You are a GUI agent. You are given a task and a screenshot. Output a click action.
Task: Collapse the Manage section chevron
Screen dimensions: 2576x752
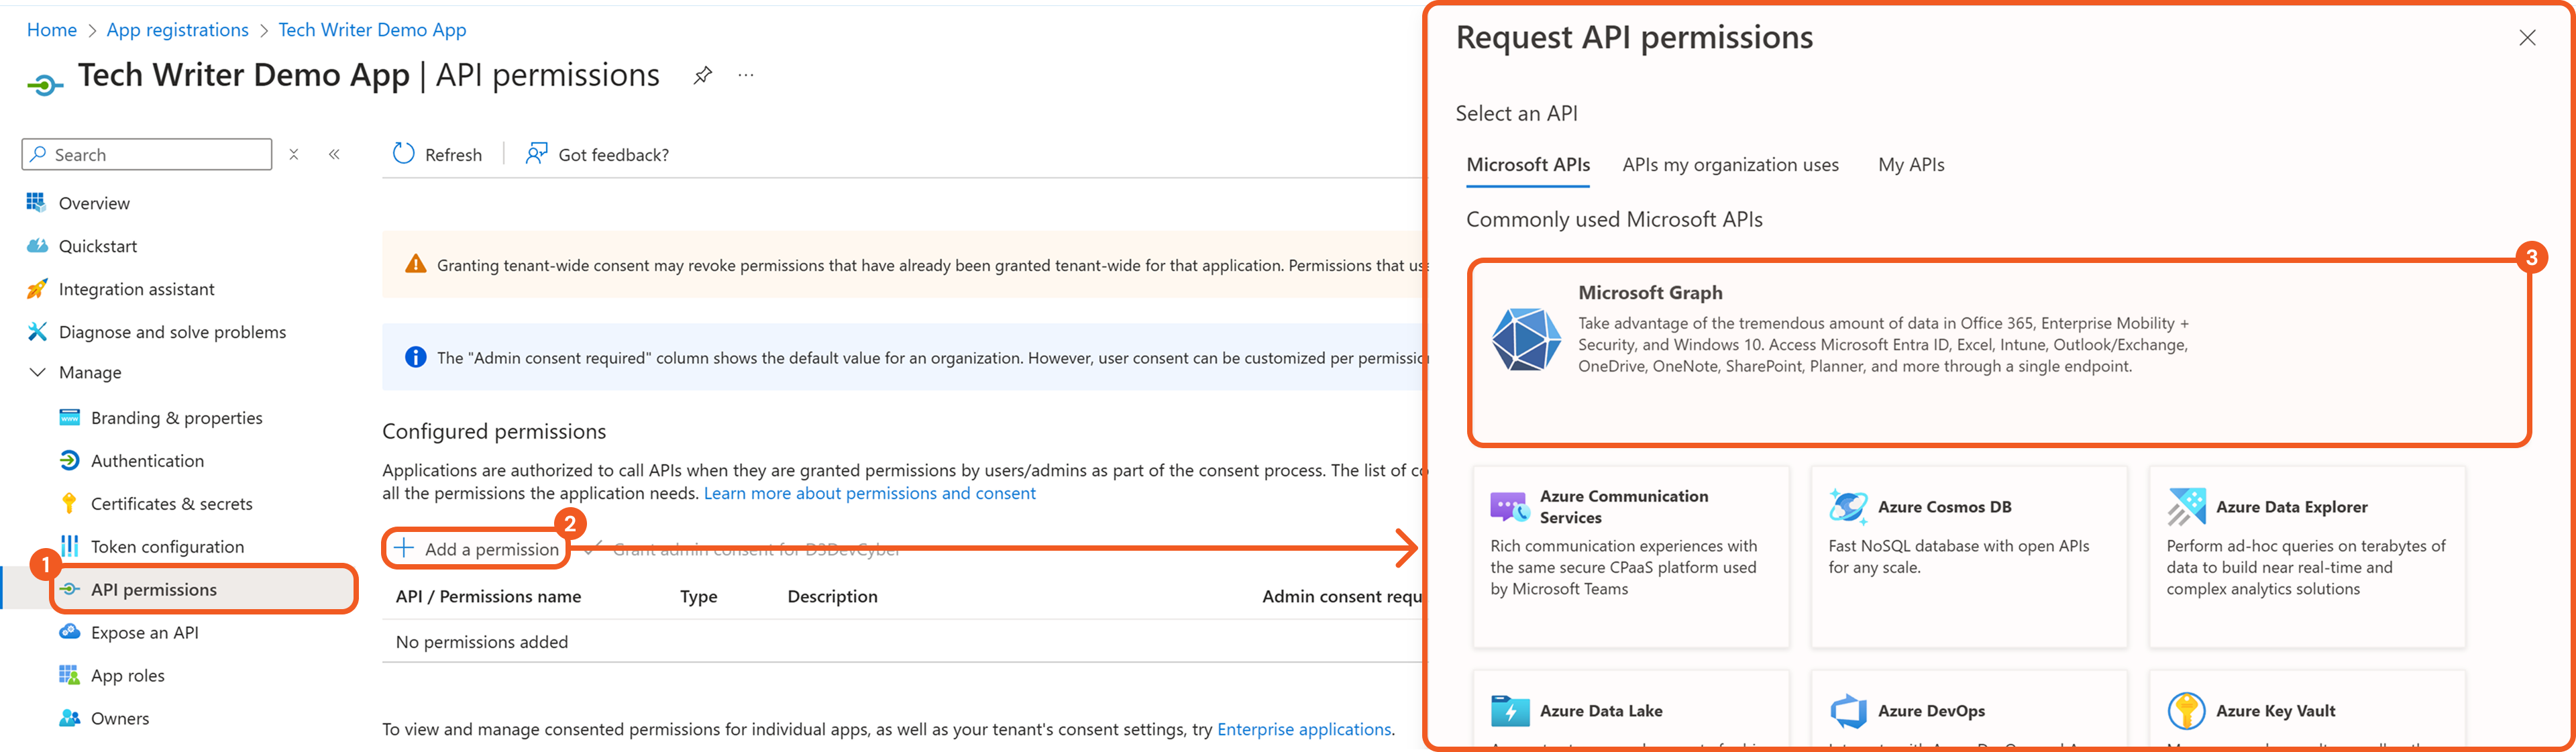point(38,372)
